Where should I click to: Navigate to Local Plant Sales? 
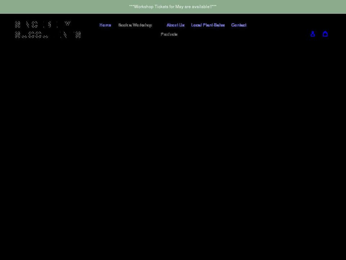(208, 25)
